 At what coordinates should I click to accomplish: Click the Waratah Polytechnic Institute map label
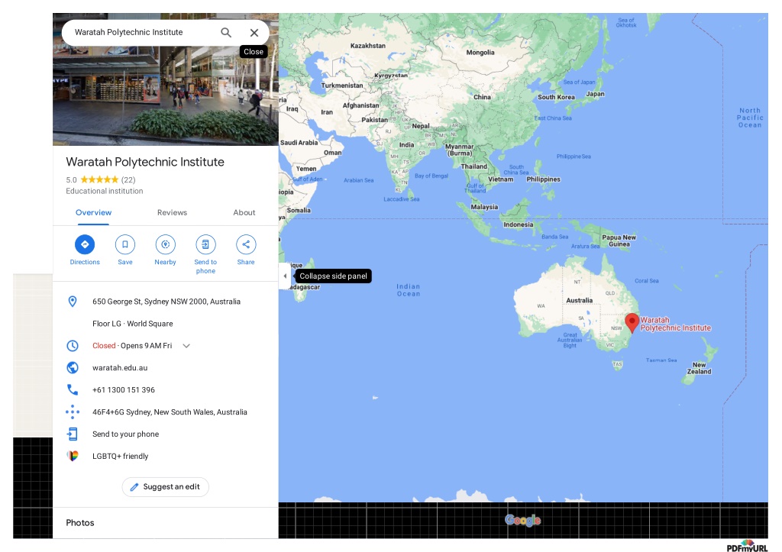[675, 324]
